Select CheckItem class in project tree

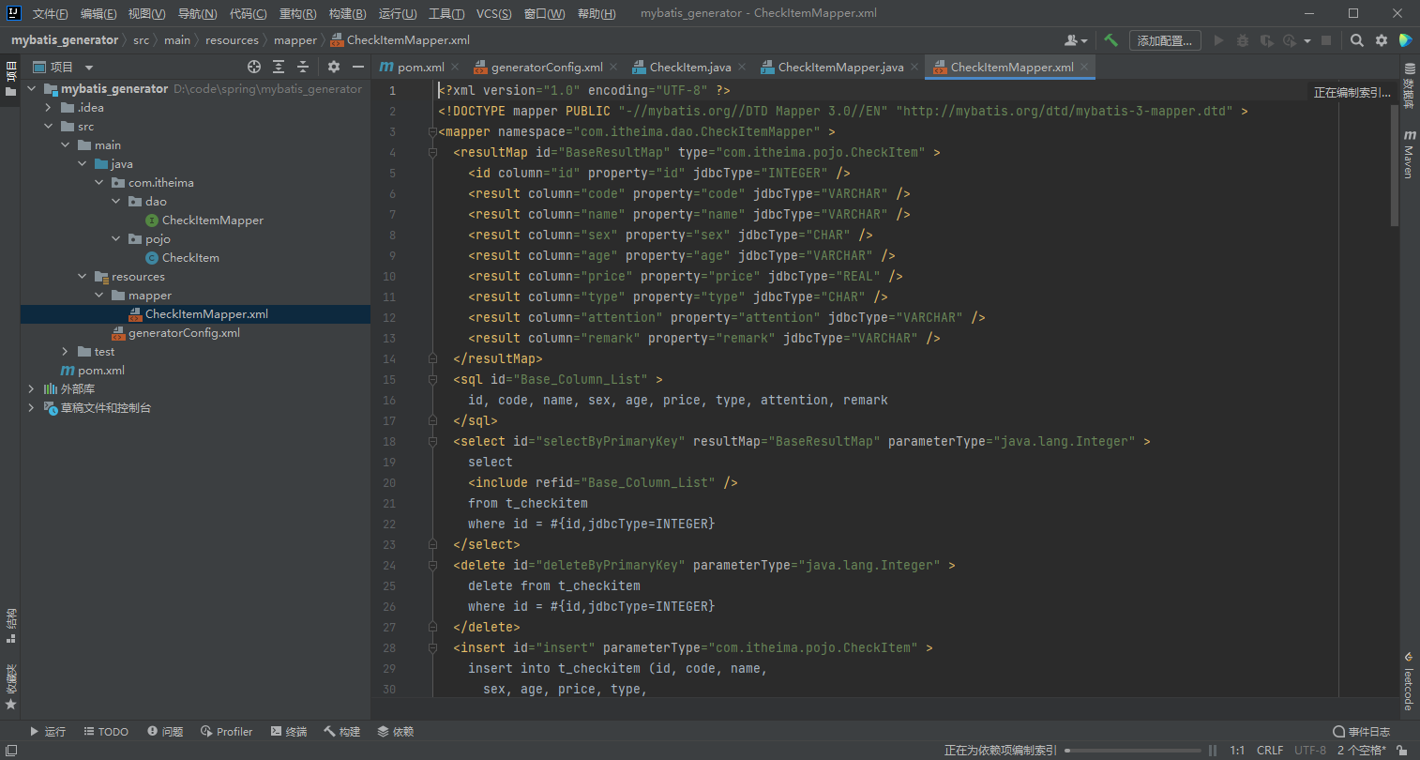pos(190,258)
